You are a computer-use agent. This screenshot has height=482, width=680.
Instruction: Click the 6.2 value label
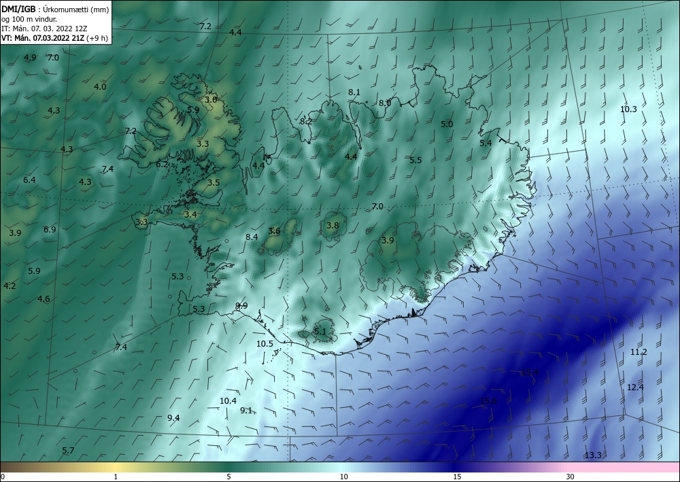(x=162, y=165)
